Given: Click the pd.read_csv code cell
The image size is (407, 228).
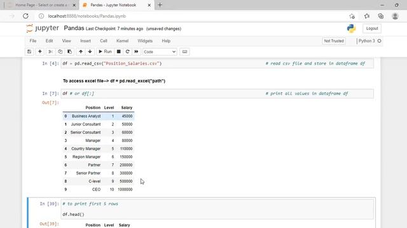Looking at the screenshot, I should [217, 63].
